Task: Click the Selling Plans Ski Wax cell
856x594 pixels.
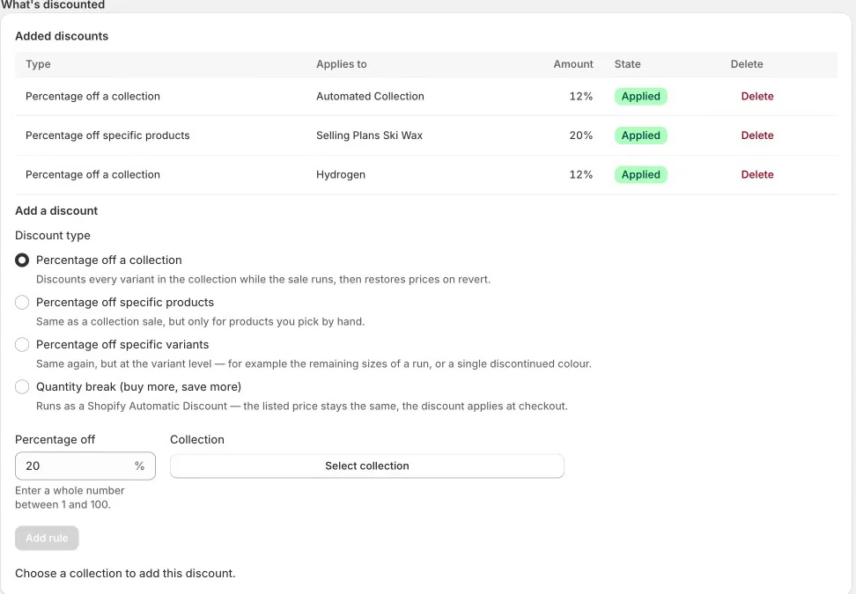Action: (370, 136)
